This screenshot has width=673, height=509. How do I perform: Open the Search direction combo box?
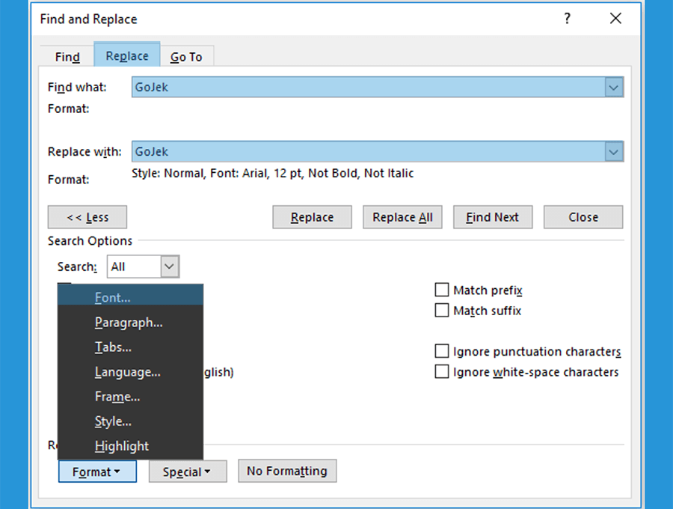pos(143,266)
